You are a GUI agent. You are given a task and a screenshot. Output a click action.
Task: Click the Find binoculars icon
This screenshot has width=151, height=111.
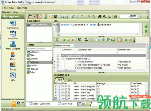[x=100, y=16]
